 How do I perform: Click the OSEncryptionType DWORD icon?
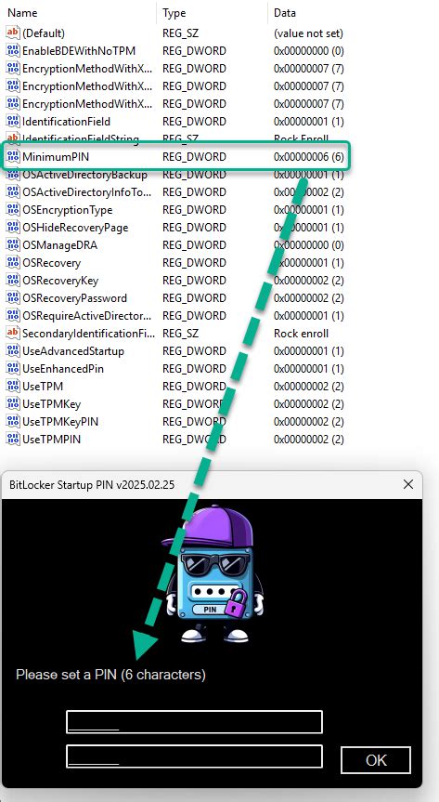coord(13,210)
